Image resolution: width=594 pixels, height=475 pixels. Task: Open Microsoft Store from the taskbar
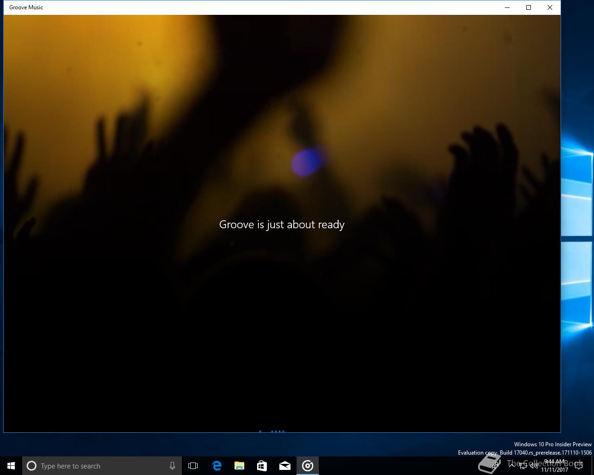click(262, 466)
